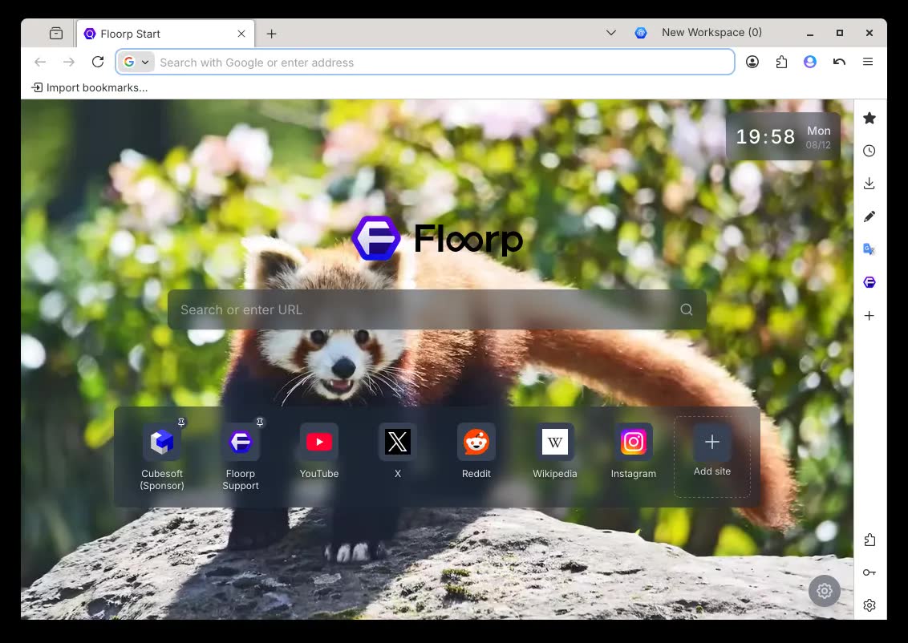Close the Floorp Start tab
The image size is (908, 643).
241,34
